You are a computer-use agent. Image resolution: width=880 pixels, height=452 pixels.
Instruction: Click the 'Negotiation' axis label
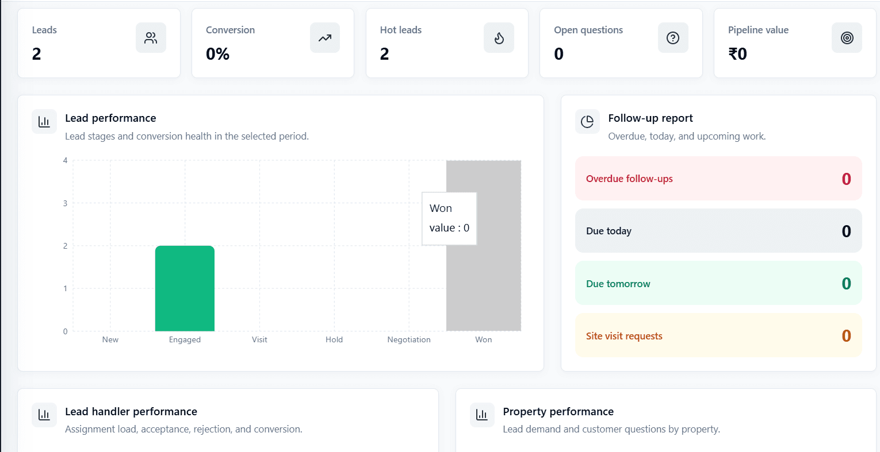pyautogui.click(x=409, y=339)
